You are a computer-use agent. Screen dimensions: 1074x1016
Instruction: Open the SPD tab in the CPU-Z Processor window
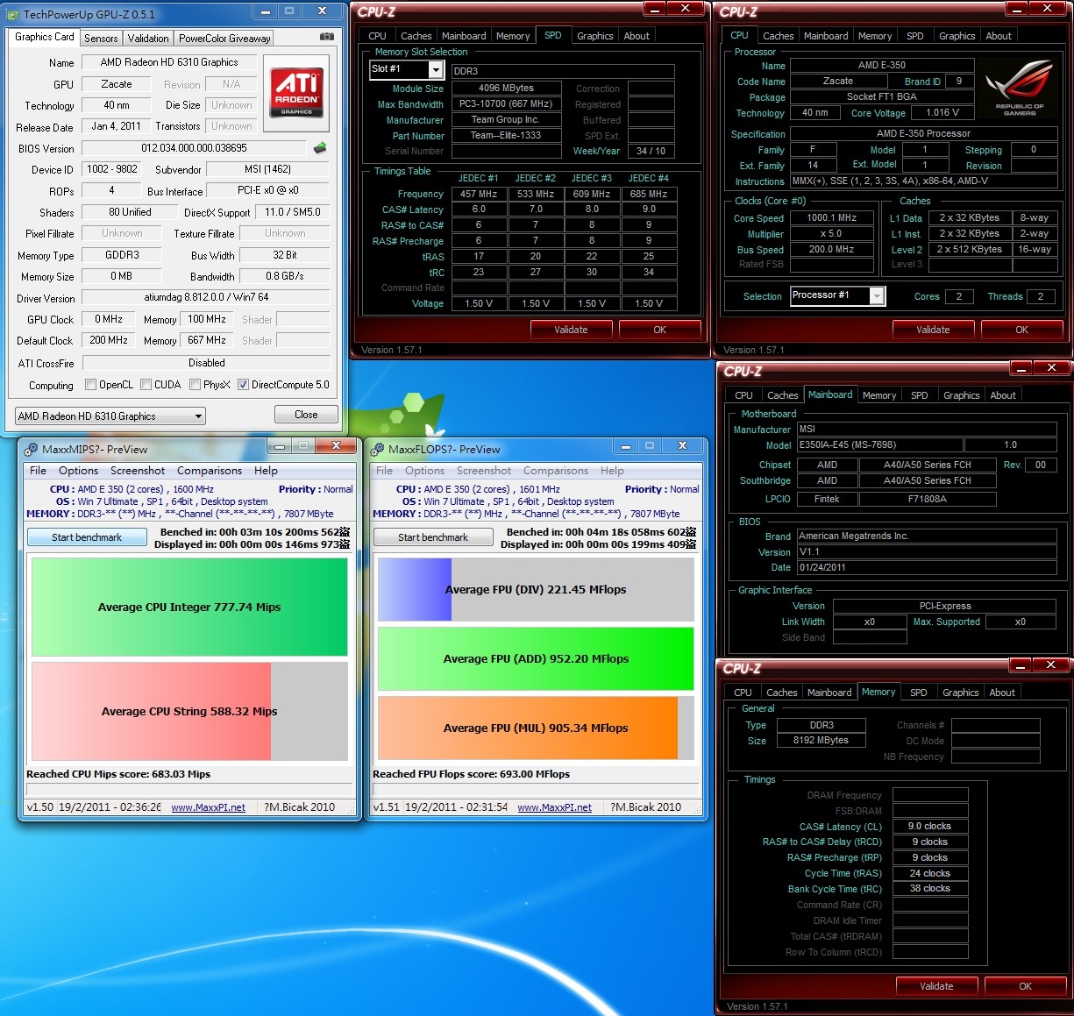coord(914,36)
